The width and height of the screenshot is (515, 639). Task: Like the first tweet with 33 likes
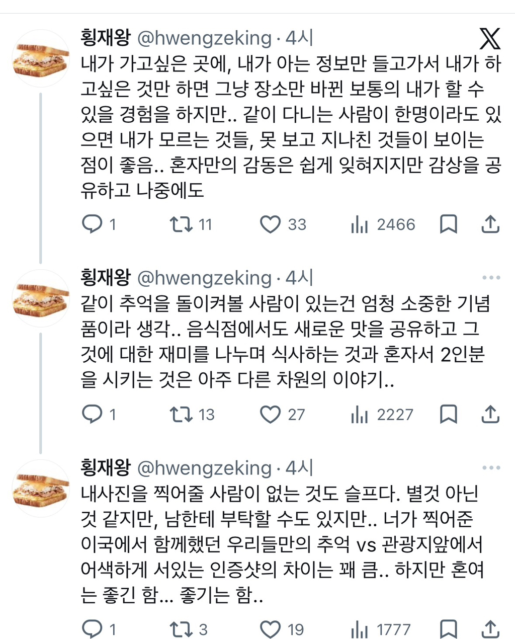point(270,224)
